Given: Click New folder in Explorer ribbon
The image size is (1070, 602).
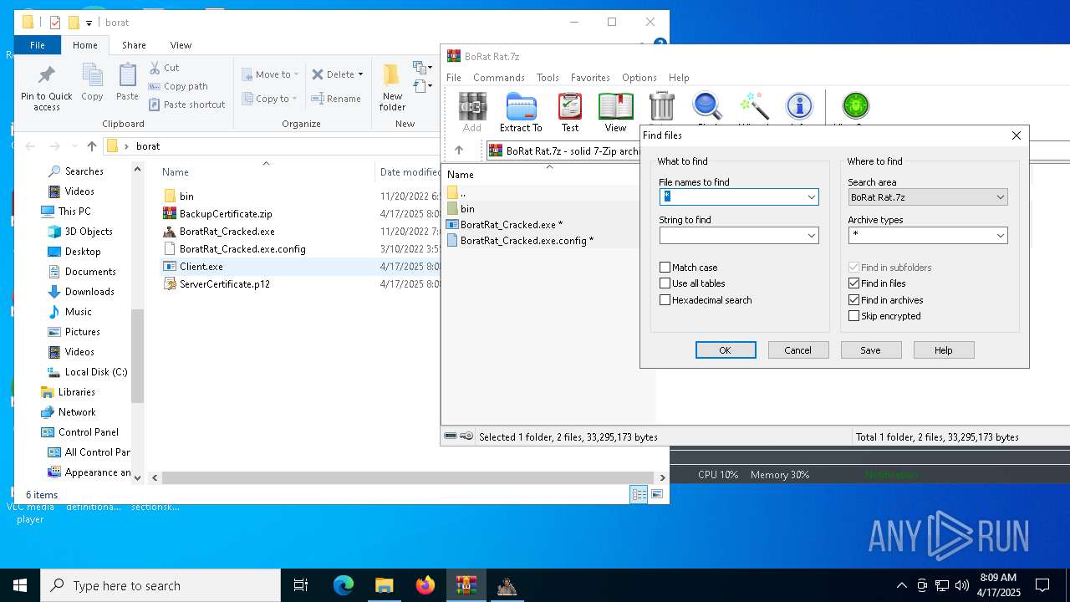Looking at the screenshot, I should click(392, 88).
